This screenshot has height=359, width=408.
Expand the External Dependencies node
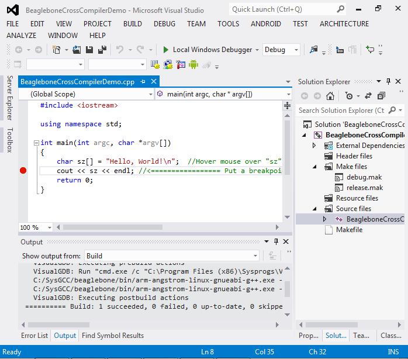(314, 145)
